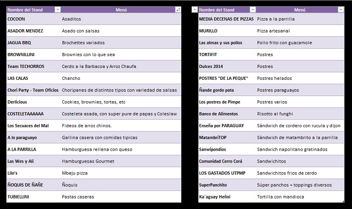Click the MEDIA DECENAS DE PIZZAS cell
352x209 pixels.
(x=226, y=19)
